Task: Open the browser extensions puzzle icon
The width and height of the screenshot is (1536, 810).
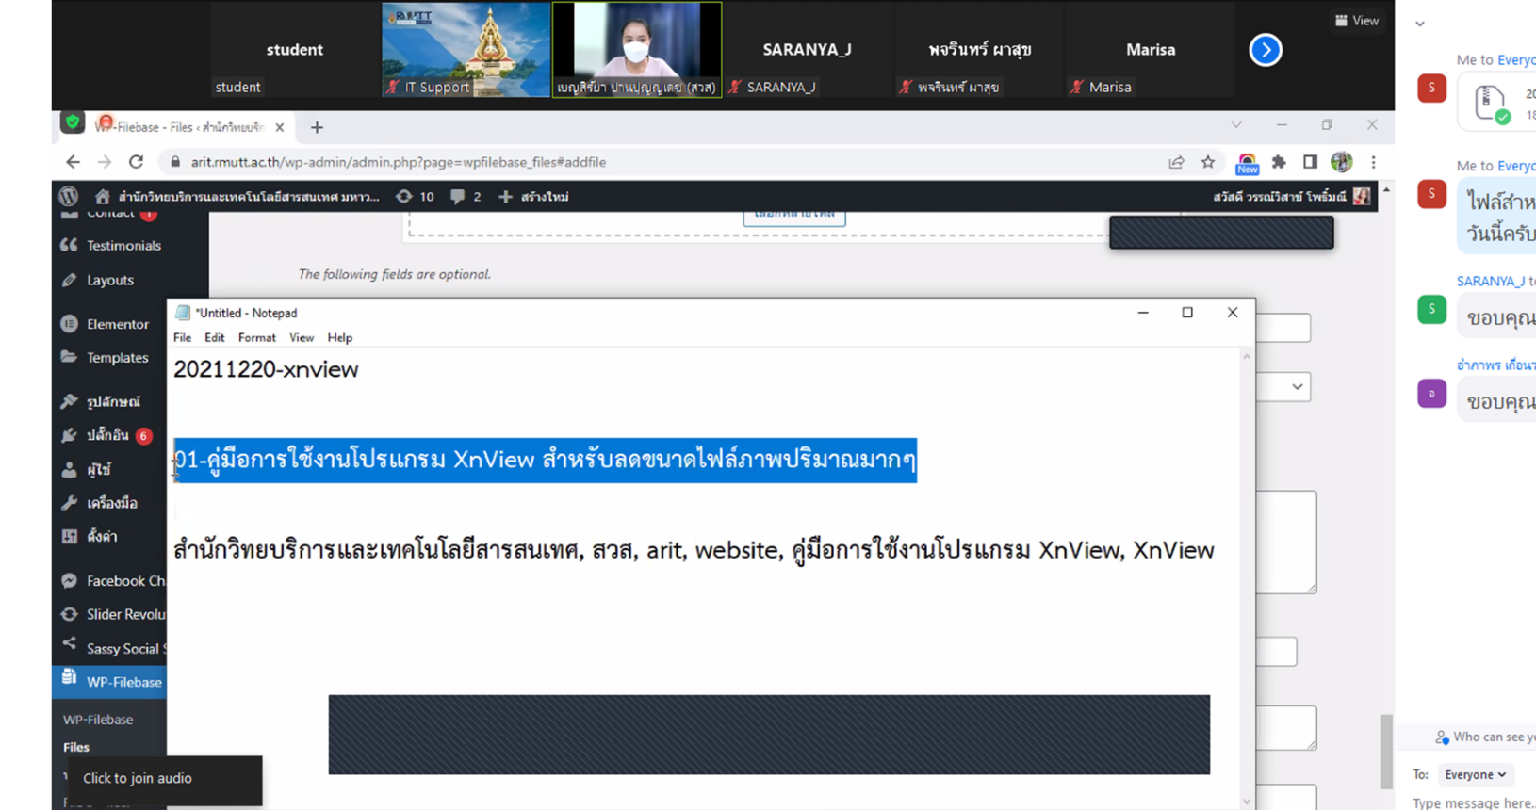Action: coord(1279,162)
